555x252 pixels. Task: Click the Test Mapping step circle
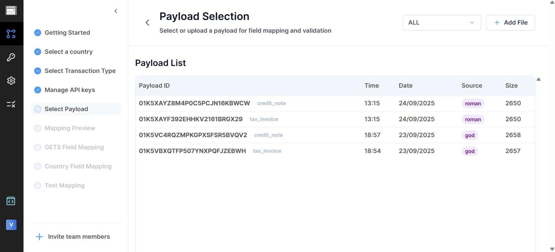pos(38,185)
